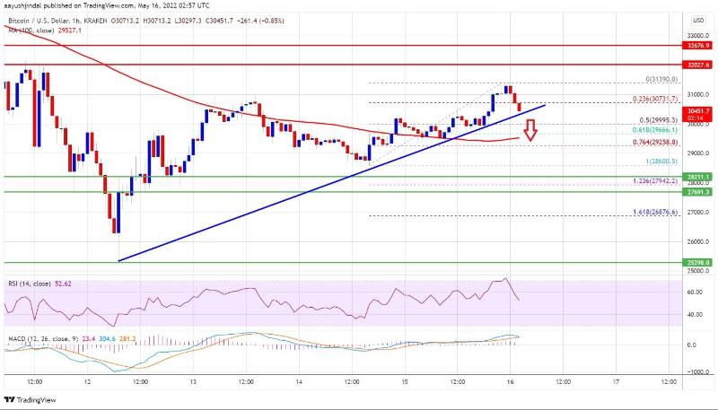The image size is (718, 410).
Task: Select the 1.236(27942.2) Fibonacci level label
Action: pos(655,181)
